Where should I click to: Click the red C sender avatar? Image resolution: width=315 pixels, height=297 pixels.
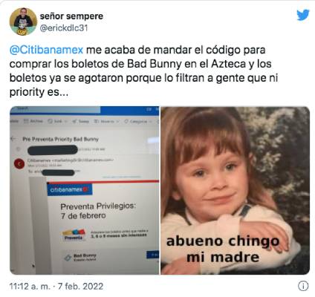[x=19, y=164]
